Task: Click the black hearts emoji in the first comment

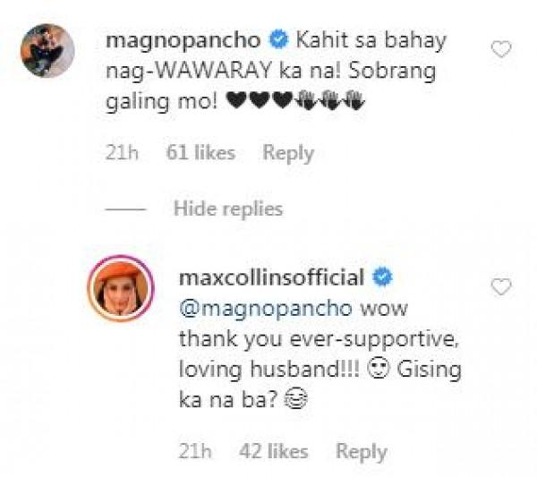Action: [x=251, y=104]
